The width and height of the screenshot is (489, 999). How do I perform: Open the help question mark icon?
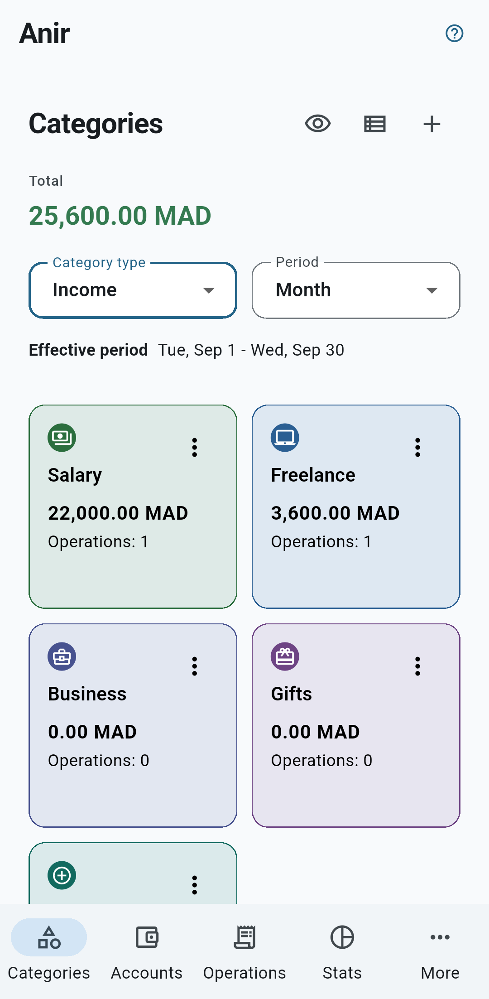[x=454, y=33]
